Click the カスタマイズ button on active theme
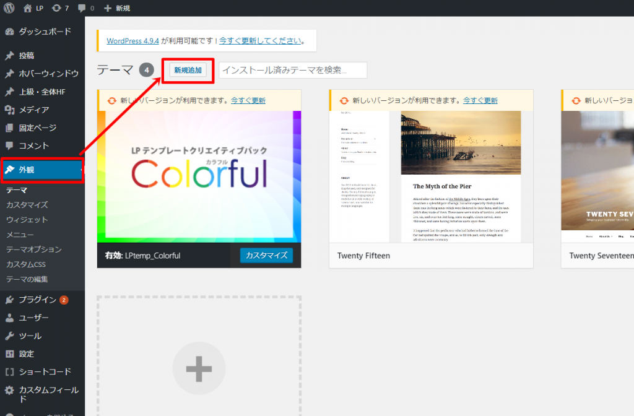Screen dimensions: 634x416 [x=266, y=256]
